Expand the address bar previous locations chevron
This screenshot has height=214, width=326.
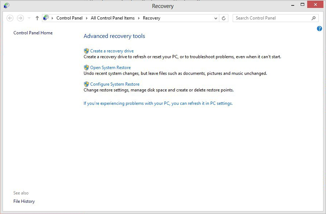(216, 18)
